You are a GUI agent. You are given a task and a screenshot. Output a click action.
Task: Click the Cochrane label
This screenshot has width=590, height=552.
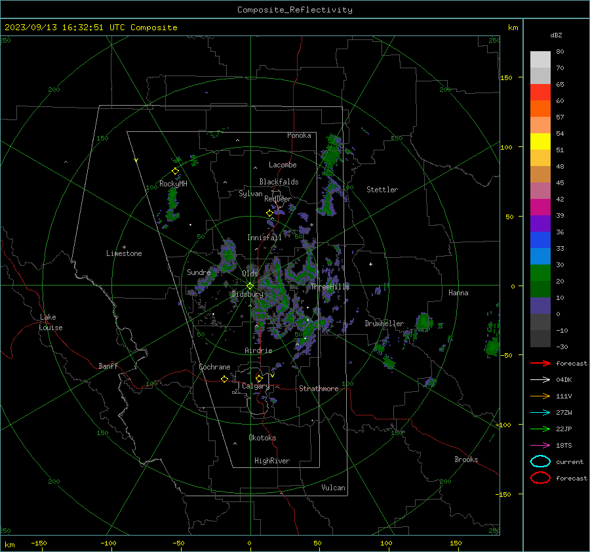pyautogui.click(x=214, y=367)
